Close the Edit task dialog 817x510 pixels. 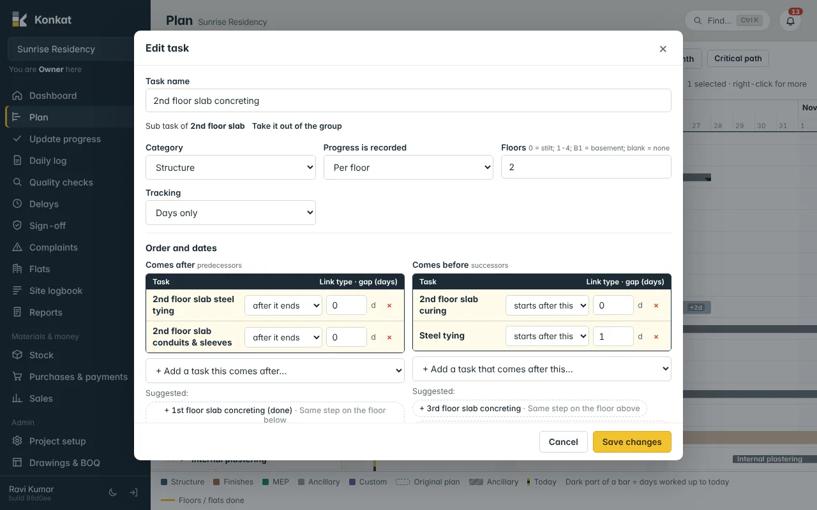(663, 49)
